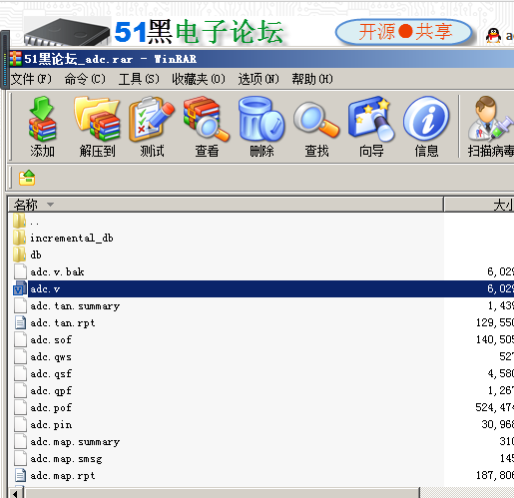Click WinRAR title bar app icon
The width and height of the screenshot is (514, 498).
16,59
